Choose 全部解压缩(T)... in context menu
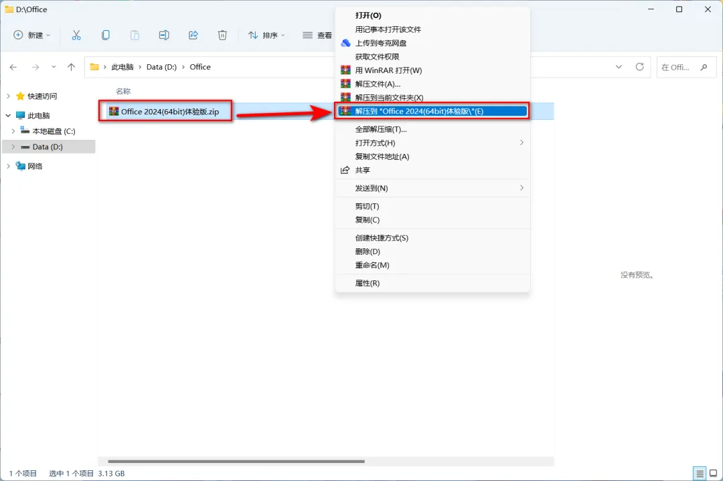Screen dimensions: 723x481 [433, 130]
